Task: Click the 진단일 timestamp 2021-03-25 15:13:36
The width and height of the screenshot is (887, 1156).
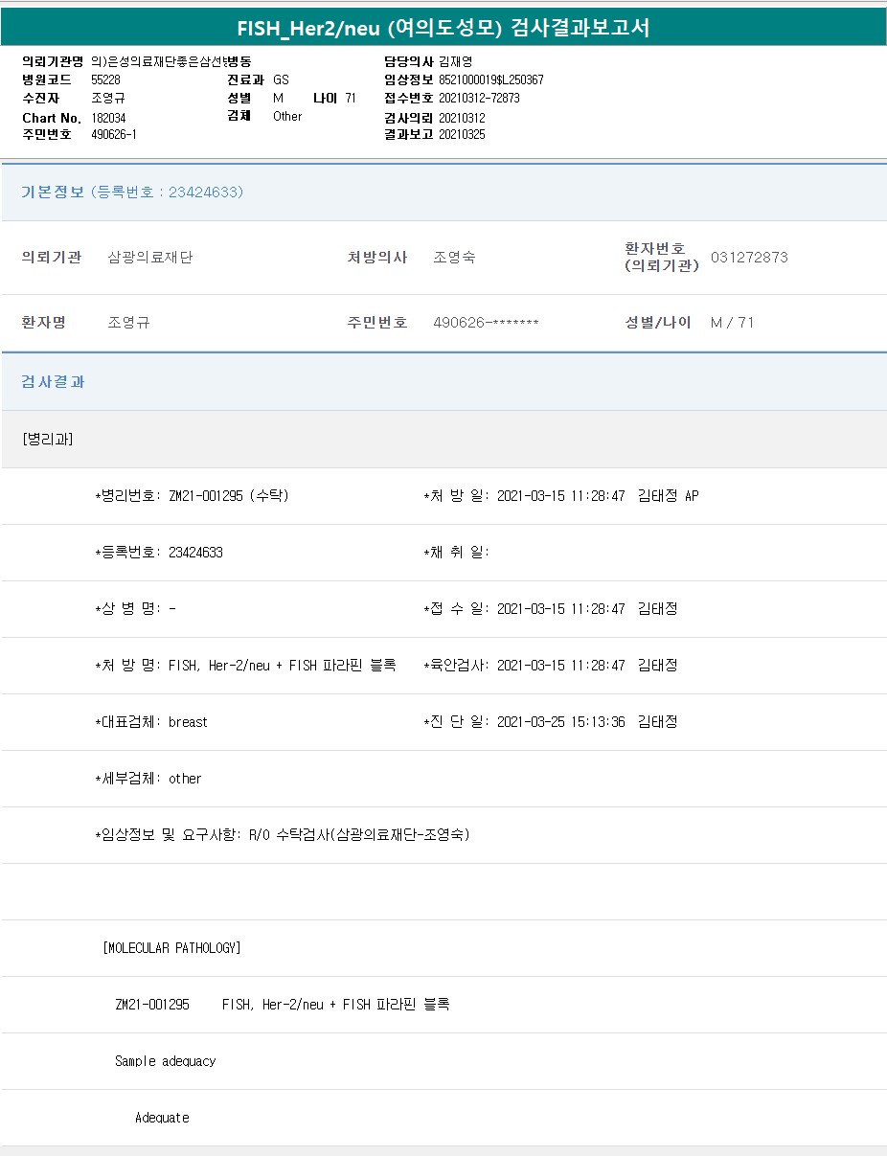Action: click(560, 722)
